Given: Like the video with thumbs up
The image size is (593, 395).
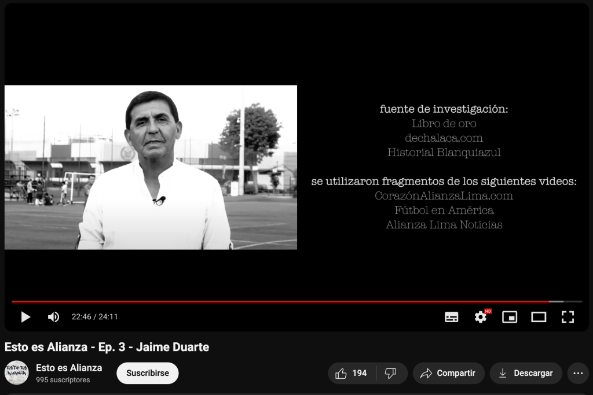Looking at the screenshot, I should [352, 373].
